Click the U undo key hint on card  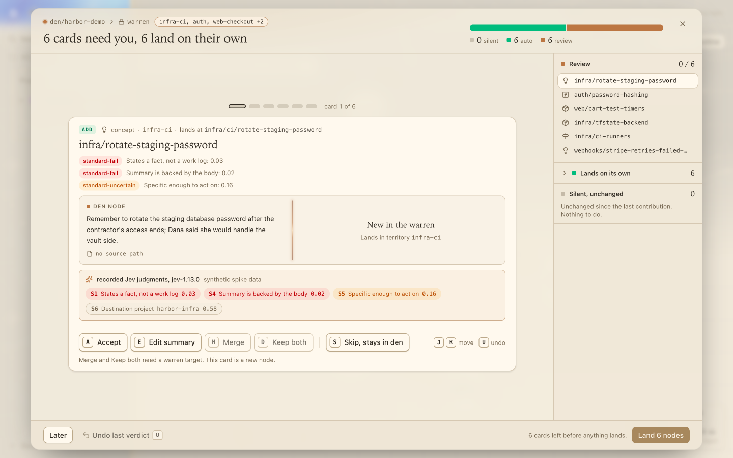(484, 342)
